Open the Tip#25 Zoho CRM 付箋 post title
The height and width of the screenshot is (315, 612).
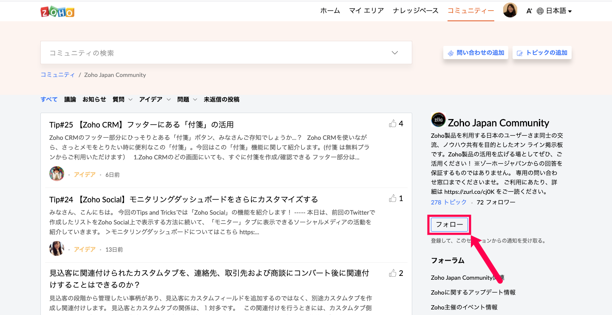[x=142, y=125]
